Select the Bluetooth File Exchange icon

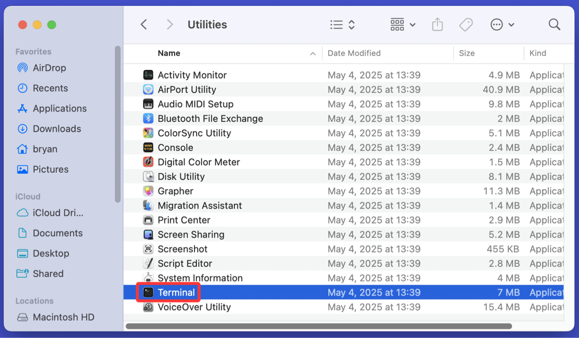point(148,118)
